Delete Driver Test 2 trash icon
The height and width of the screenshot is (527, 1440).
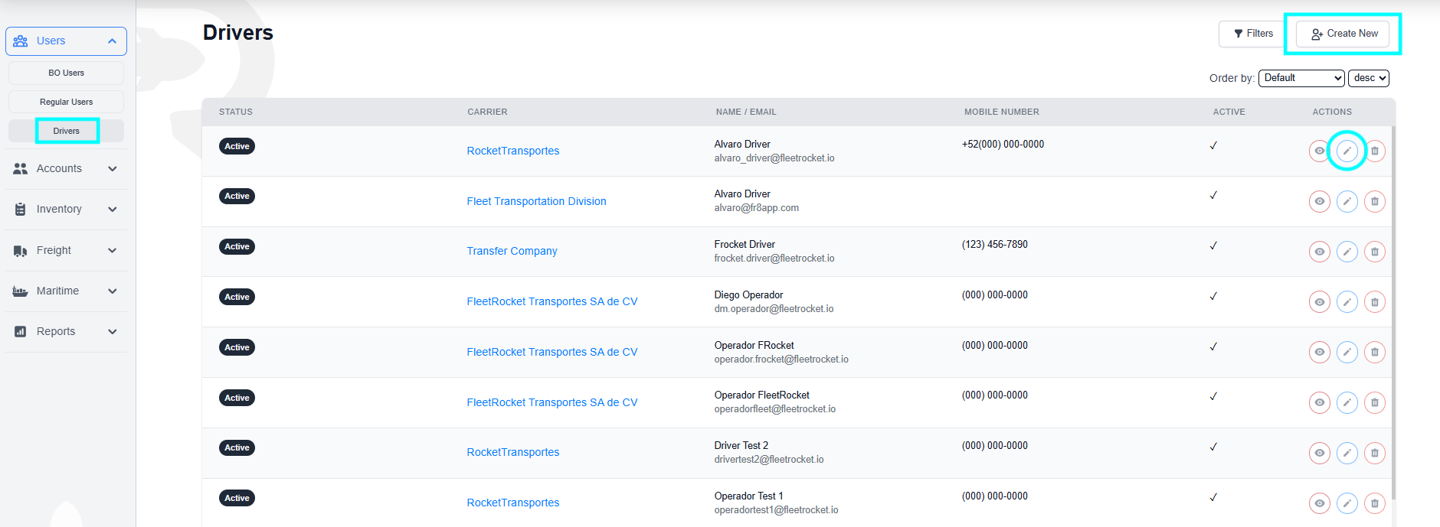click(1375, 453)
